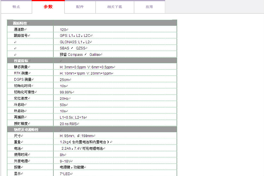Image resolution: width=264 pixels, height=176 pixels.
Task: Select the 20 ns RMS value
Action: pyautogui.click(x=68, y=124)
